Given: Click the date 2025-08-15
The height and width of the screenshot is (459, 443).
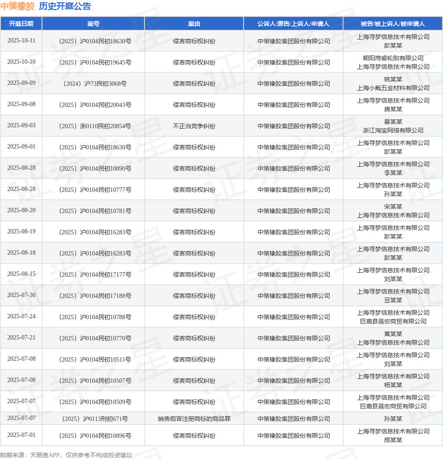Looking at the screenshot, I should click(21, 274).
